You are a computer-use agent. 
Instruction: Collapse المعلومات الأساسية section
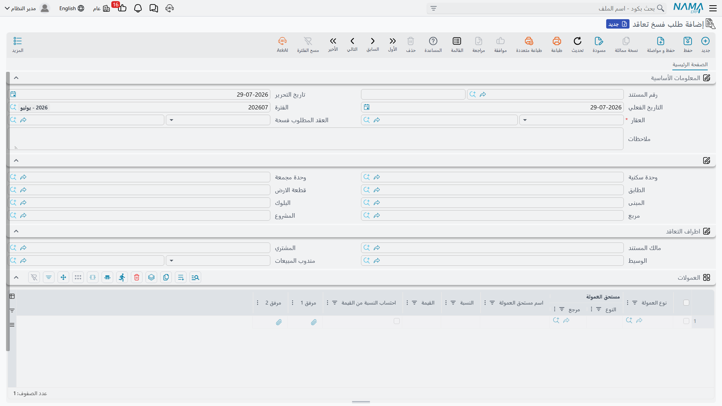coord(16,78)
